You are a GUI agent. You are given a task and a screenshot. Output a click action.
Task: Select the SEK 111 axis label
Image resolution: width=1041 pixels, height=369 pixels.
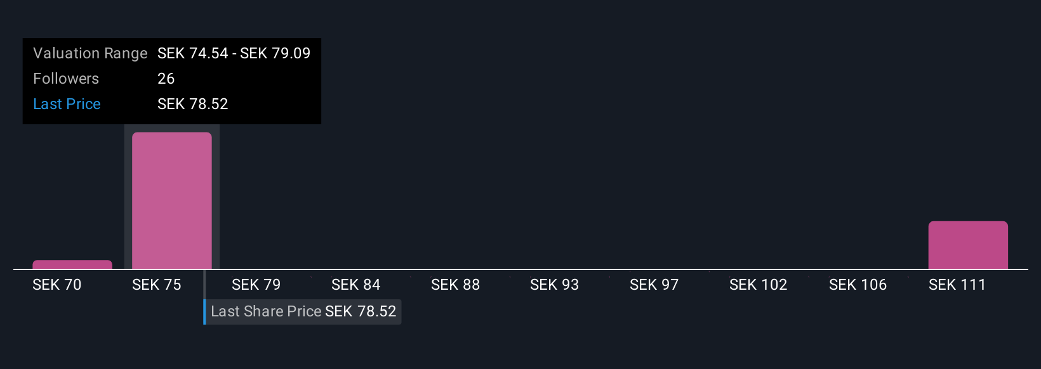(957, 285)
